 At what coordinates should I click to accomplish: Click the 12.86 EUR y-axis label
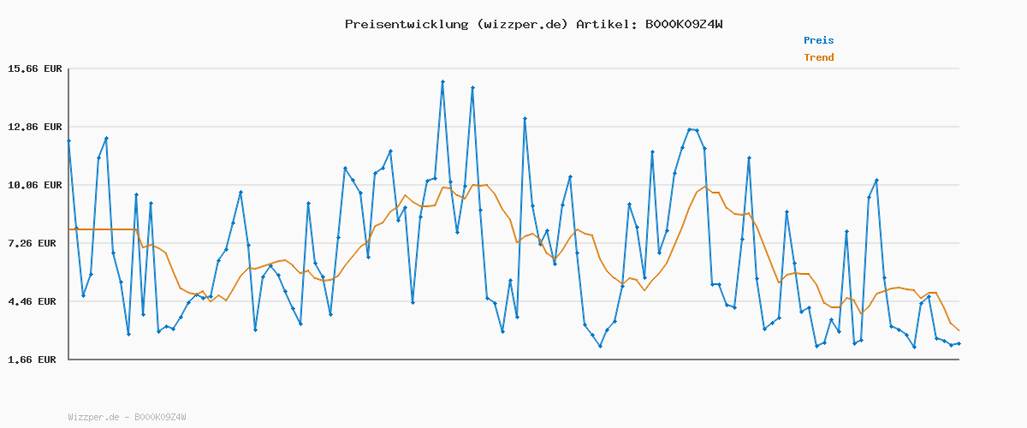click(x=32, y=127)
